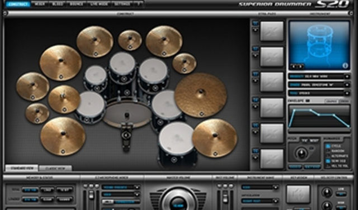The height and width of the screenshot is (210, 358).
Task: Click the envelope curve graph
Action: (319, 116)
